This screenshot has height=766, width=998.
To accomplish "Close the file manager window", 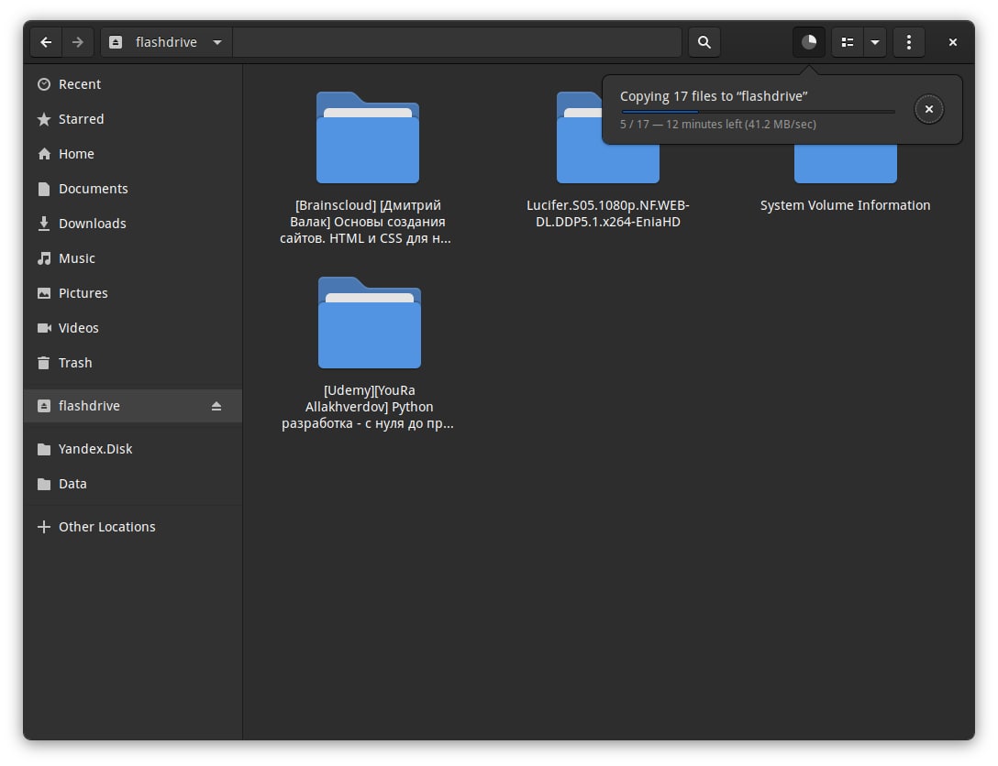I will point(953,42).
